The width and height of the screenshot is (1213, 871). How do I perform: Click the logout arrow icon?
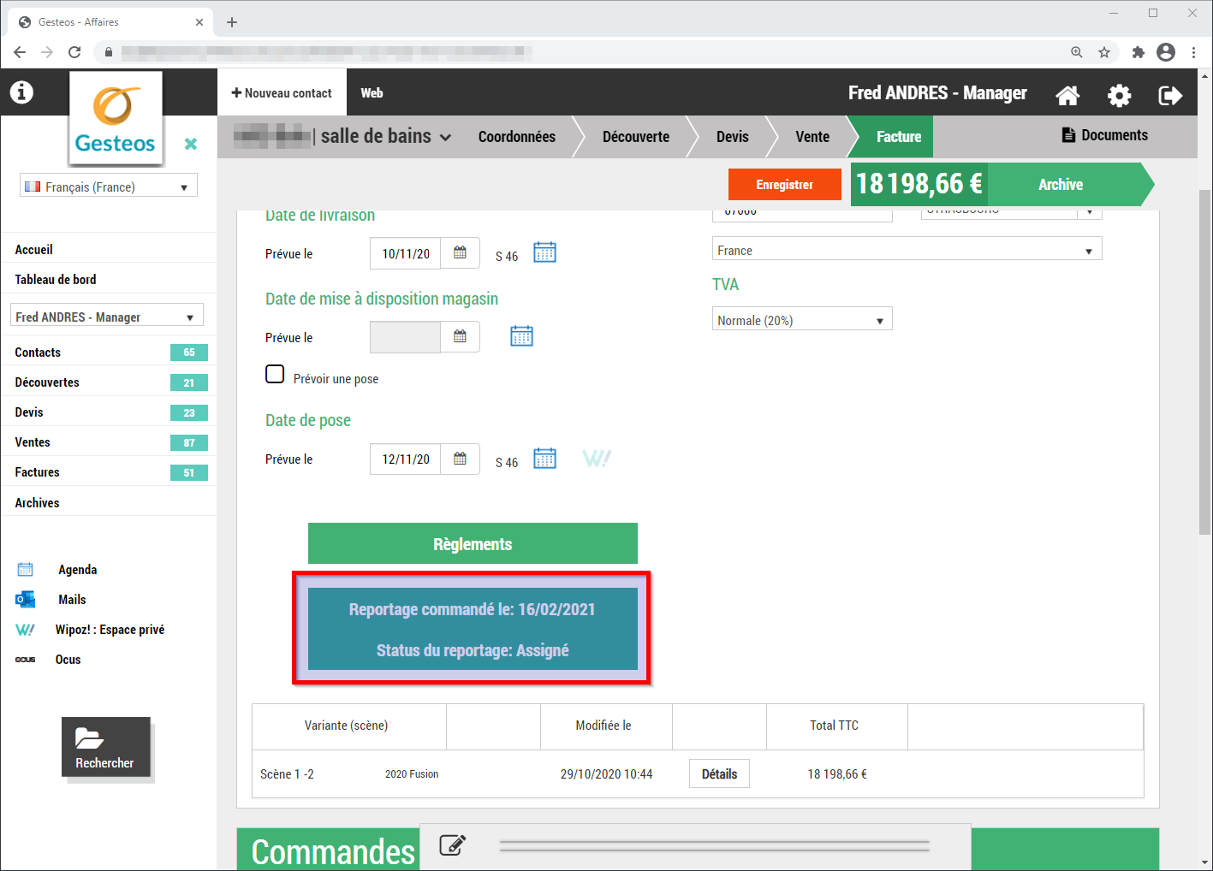coord(1170,95)
